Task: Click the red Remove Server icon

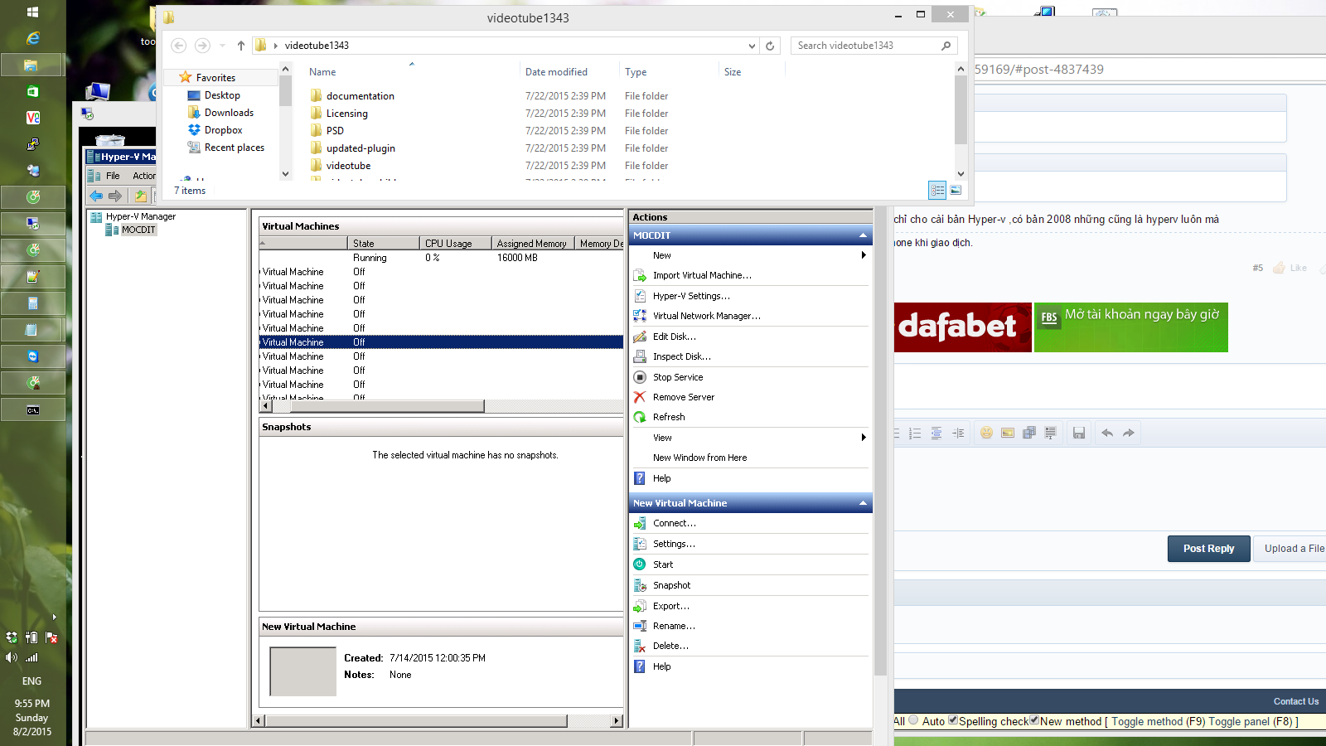Action: [640, 397]
